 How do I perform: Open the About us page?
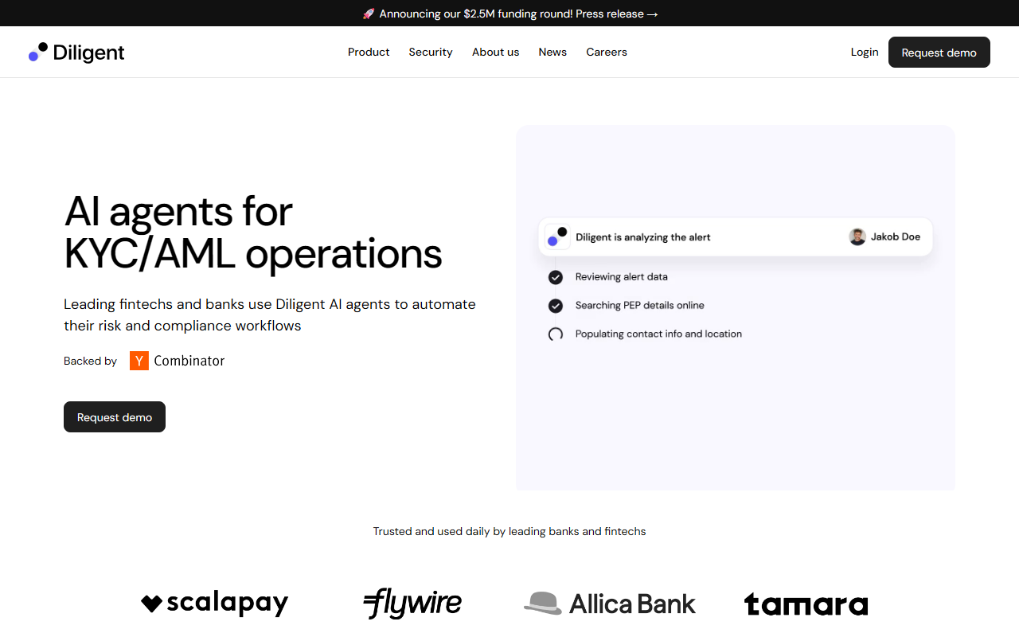tap(495, 52)
